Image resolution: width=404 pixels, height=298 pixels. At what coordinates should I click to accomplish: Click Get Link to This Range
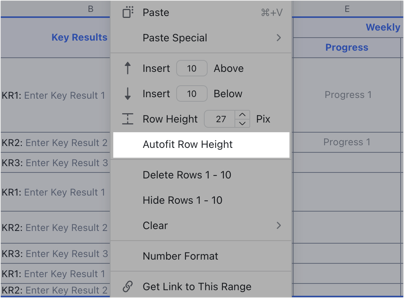pos(196,287)
